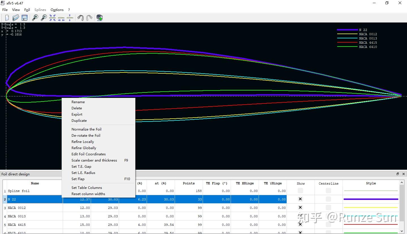Save project with the floppy disk icon
Image resolution: width=407 pixels, height=234 pixels.
[25, 18]
